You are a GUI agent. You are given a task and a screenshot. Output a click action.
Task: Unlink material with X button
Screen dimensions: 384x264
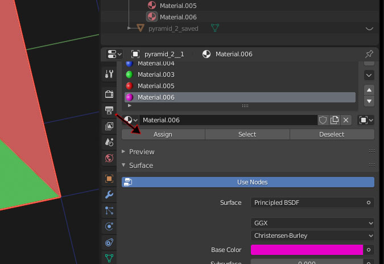coord(346,120)
